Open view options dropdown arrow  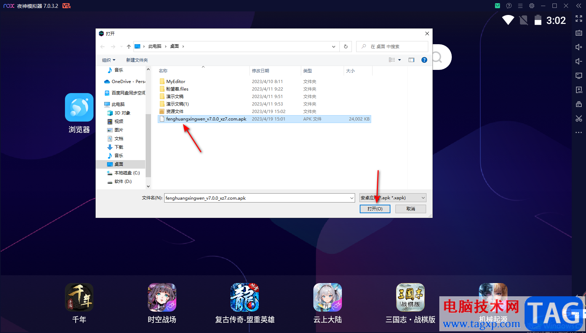tap(399, 60)
